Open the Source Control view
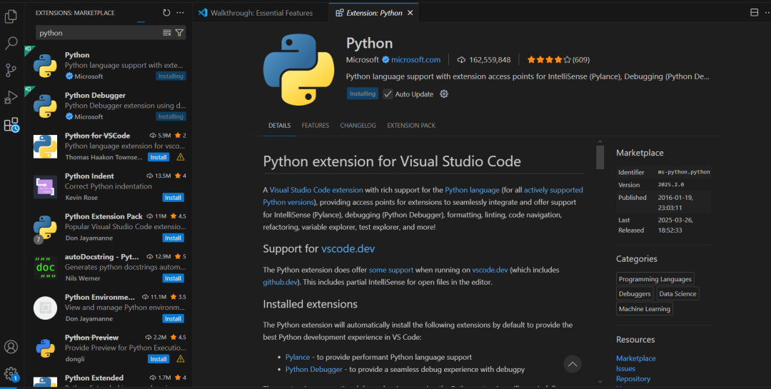 [x=11, y=70]
